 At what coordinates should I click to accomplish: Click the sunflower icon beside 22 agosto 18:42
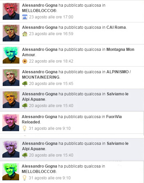25,61
